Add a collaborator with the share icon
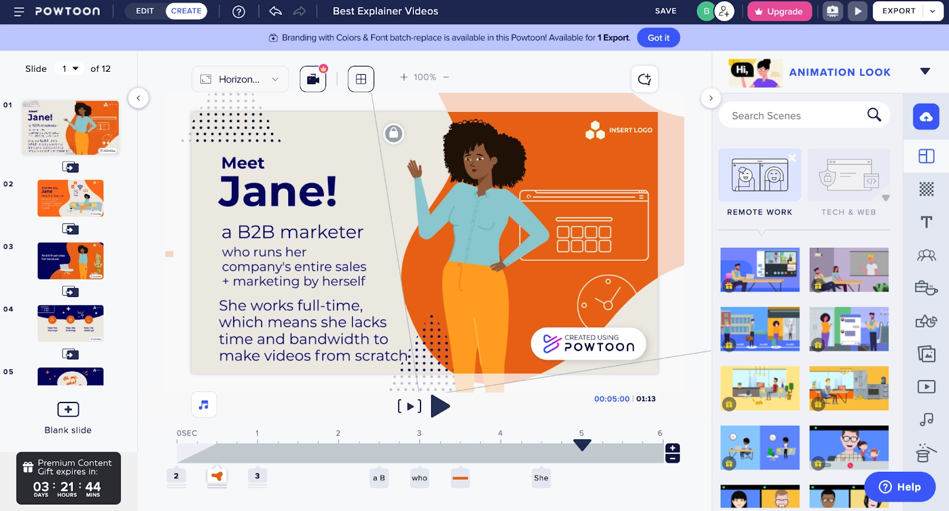949x511 pixels. pyautogui.click(x=725, y=11)
